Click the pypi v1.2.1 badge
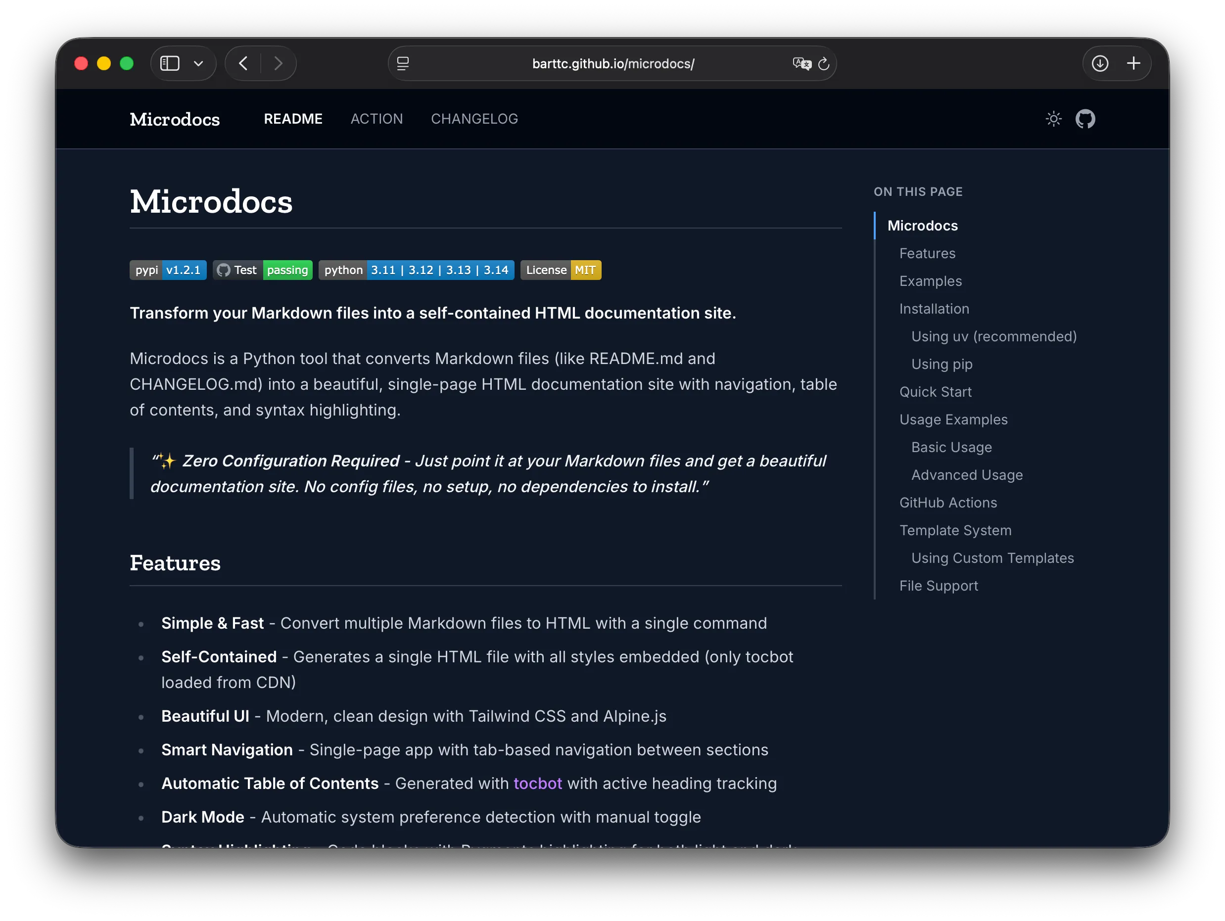 pyautogui.click(x=168, y=270)
